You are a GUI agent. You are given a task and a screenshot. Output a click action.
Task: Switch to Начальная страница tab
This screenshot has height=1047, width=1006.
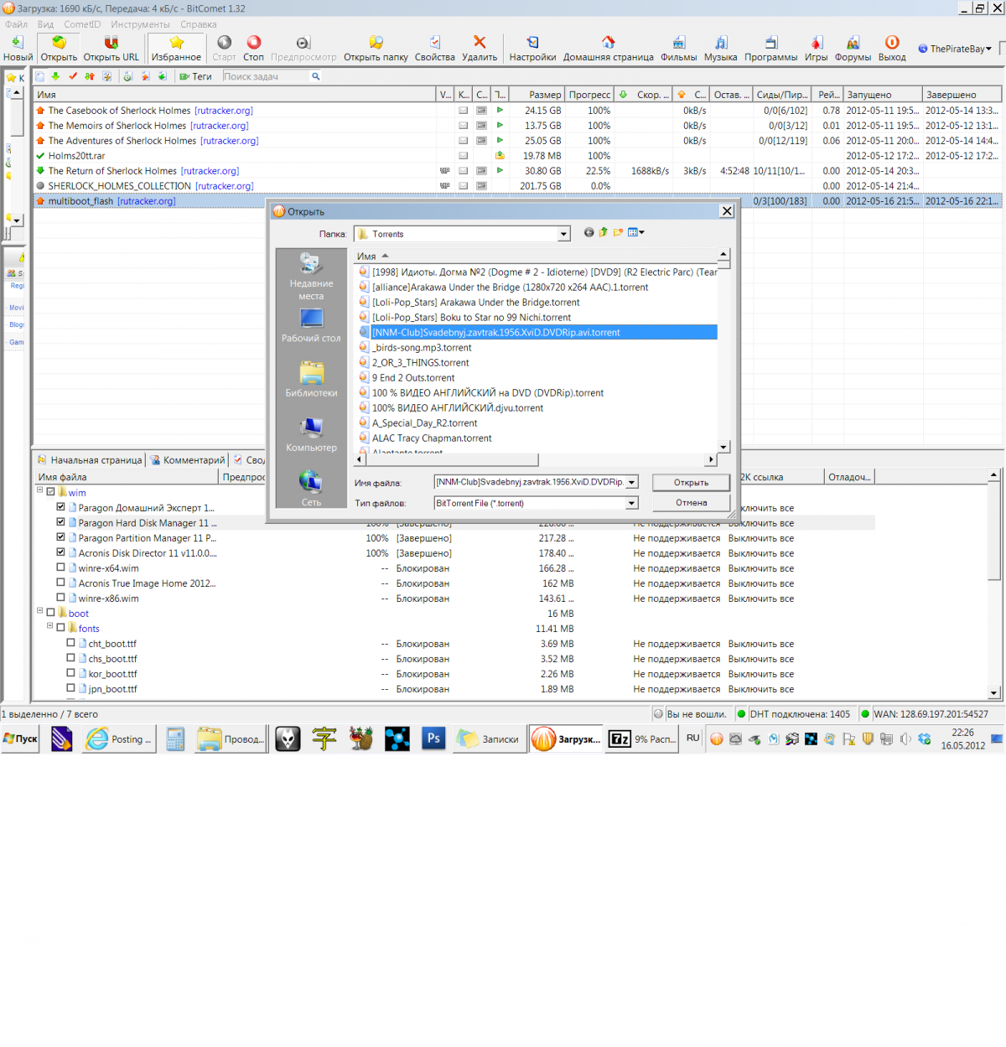[90, 460]
